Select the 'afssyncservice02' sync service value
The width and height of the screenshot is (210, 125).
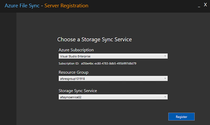click(70, 97)
